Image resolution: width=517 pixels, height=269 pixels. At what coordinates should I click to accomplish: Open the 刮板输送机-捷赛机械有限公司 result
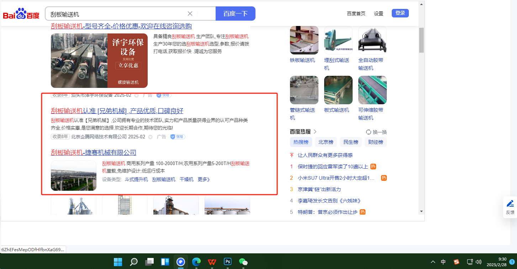[94, 153]
